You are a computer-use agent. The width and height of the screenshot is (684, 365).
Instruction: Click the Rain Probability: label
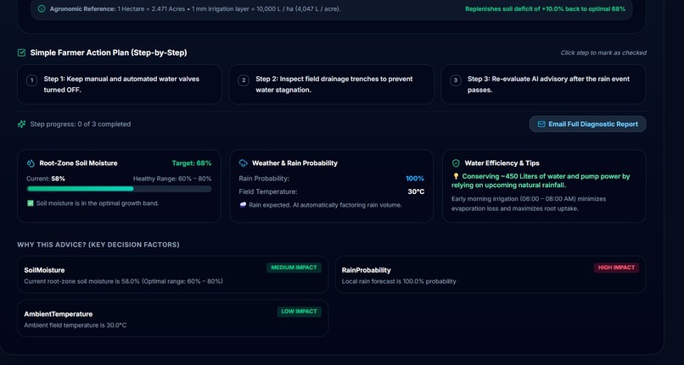(264, 179)
